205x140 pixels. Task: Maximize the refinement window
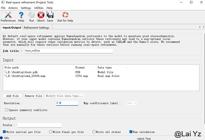coord(191,2)
